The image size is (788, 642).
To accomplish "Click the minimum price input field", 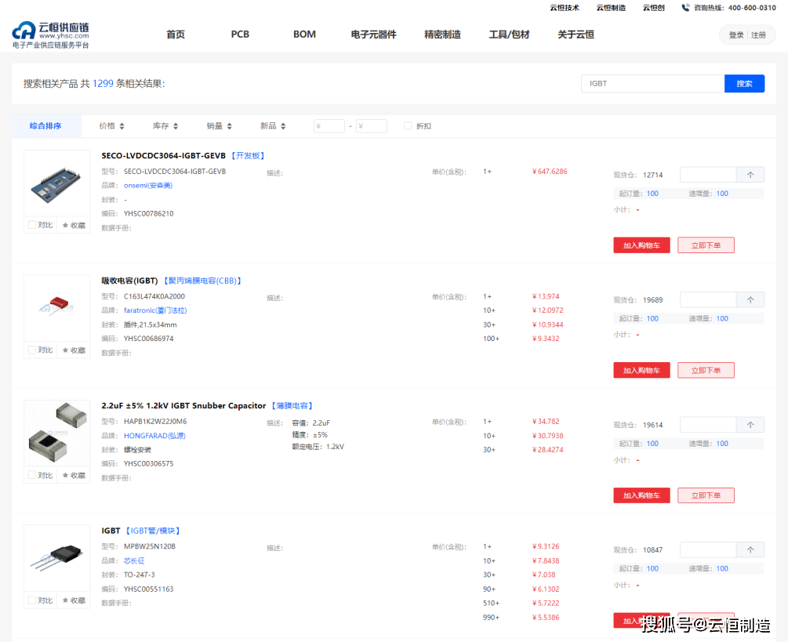I will pos(329,126).
